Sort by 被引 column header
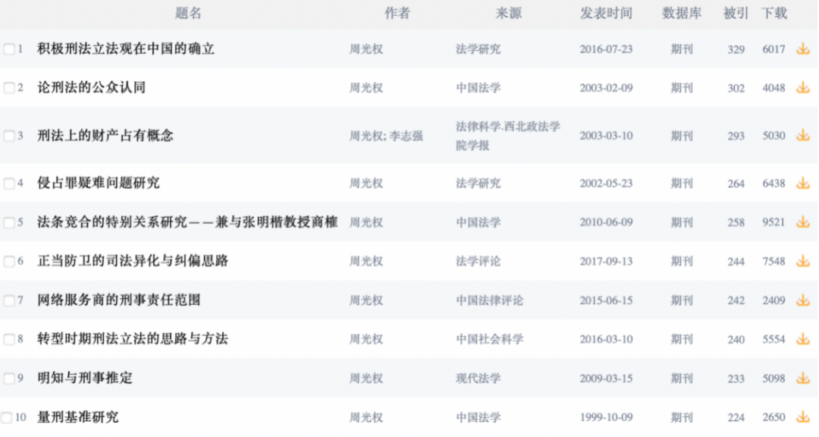Image resolution: width=819 pixels, height=437 pixels. [736, 13]
